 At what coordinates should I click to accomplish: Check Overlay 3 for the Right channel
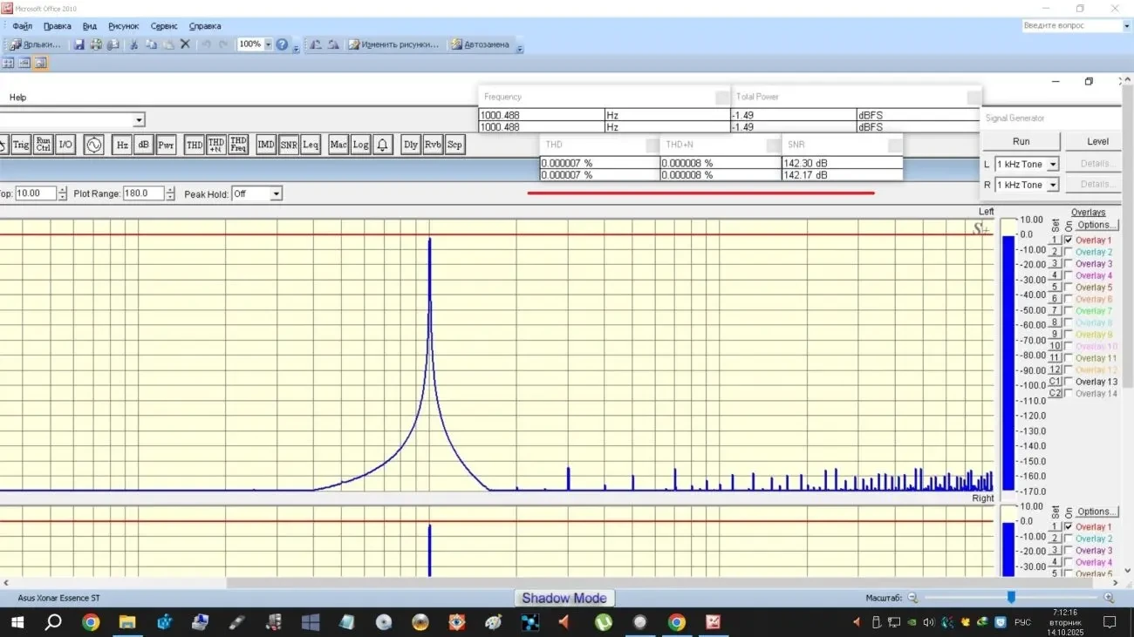[1068, 550]
